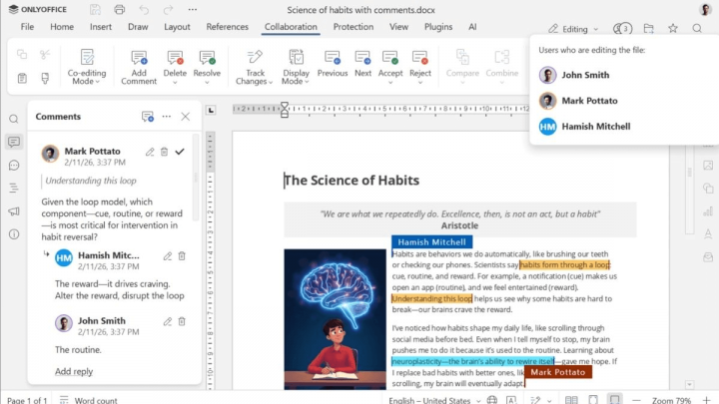Open the Display Mode dropdown

coord(296,68)
